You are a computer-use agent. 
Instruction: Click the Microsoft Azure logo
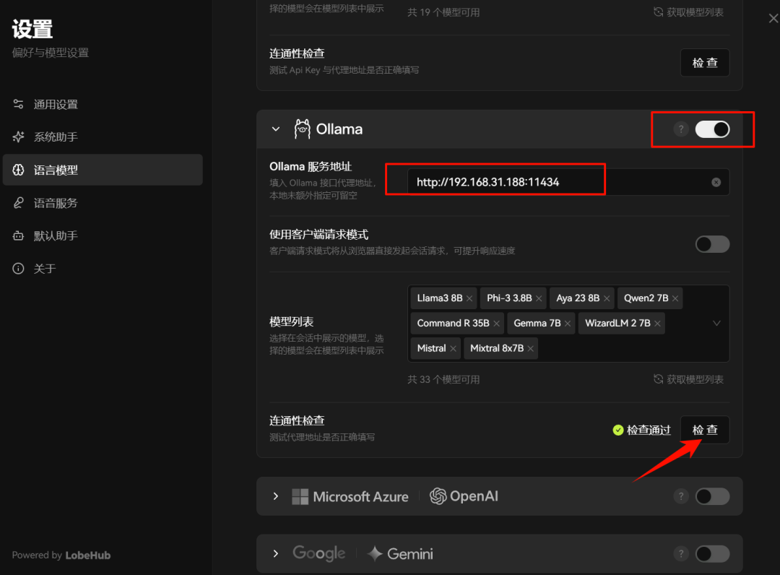(x=350, y=496)
